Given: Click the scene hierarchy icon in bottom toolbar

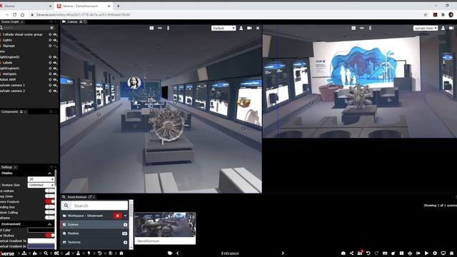Looking at the screenshot, I should tap(24, 253).
